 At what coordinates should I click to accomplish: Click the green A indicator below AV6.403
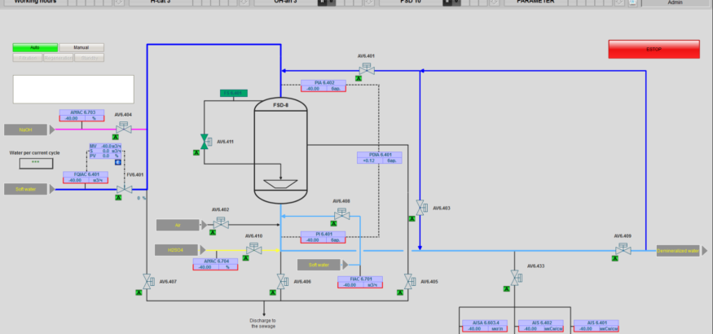[412, 218]
